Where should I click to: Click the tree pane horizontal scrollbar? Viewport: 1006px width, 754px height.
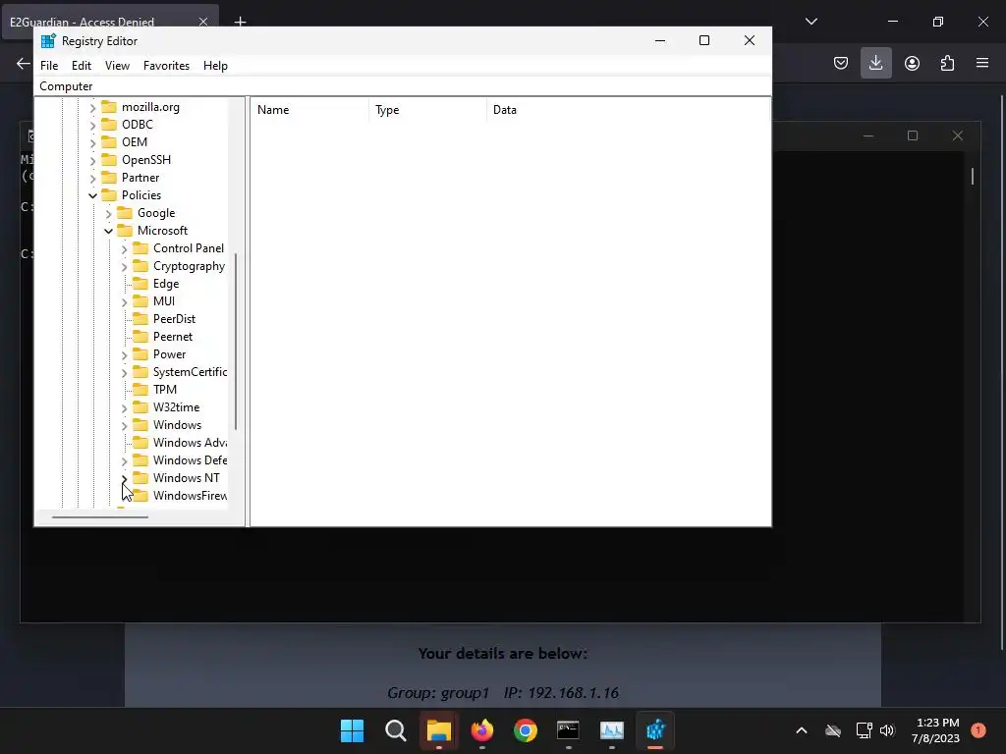click(100, 516)
